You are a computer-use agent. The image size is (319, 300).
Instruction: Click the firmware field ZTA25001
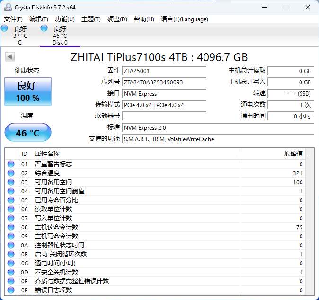click(164, 71)
